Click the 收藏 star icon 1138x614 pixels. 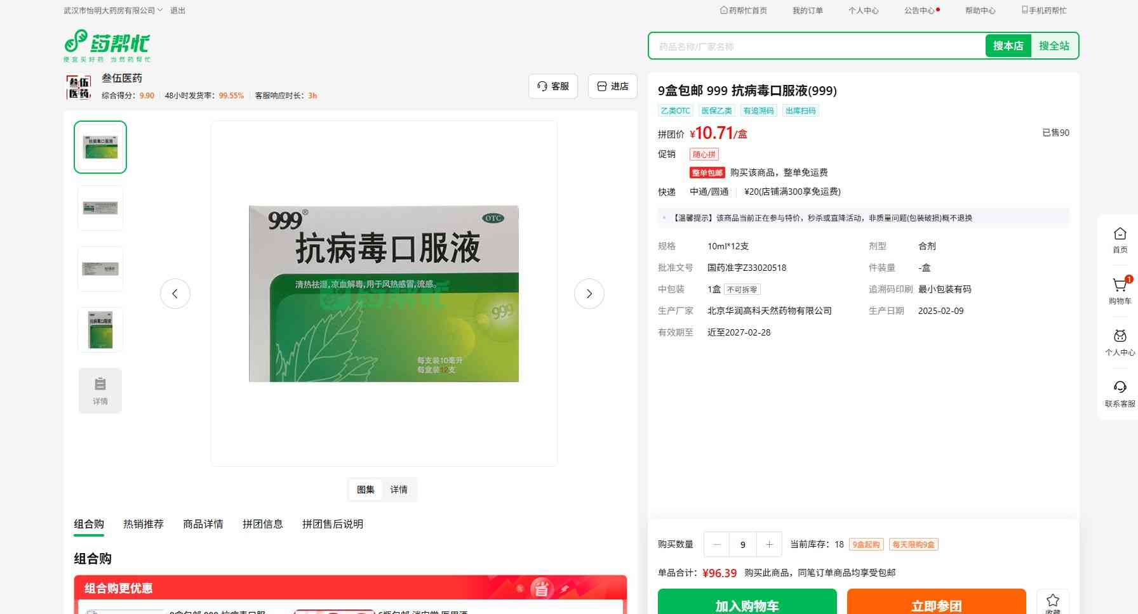click(x=1052, y=601)
